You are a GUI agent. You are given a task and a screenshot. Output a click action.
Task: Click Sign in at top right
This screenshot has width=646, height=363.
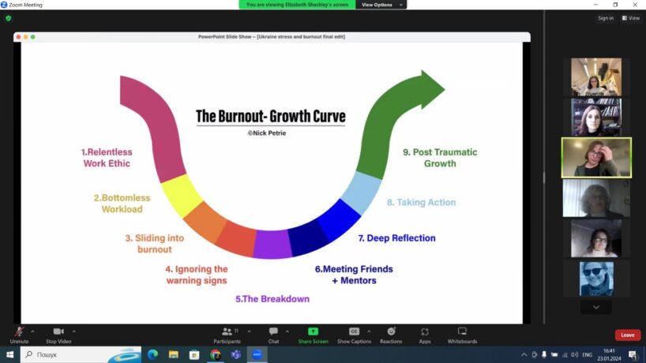pos(606,18)
